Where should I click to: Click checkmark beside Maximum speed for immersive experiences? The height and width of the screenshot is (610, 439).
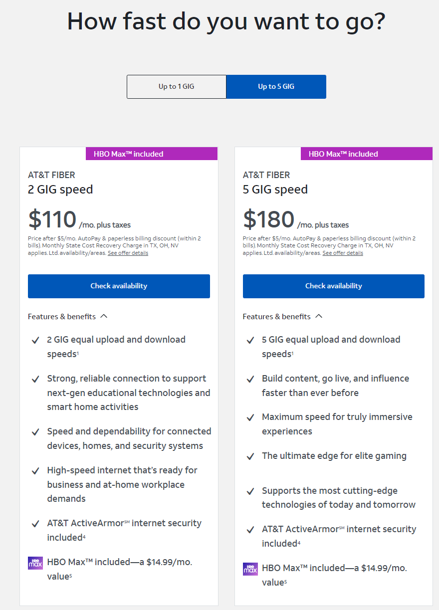pyautogui.click(x=250, y=417)
